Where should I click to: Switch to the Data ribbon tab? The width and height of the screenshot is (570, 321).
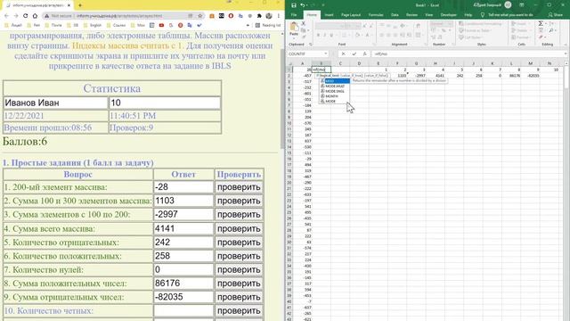coord(395,15)
